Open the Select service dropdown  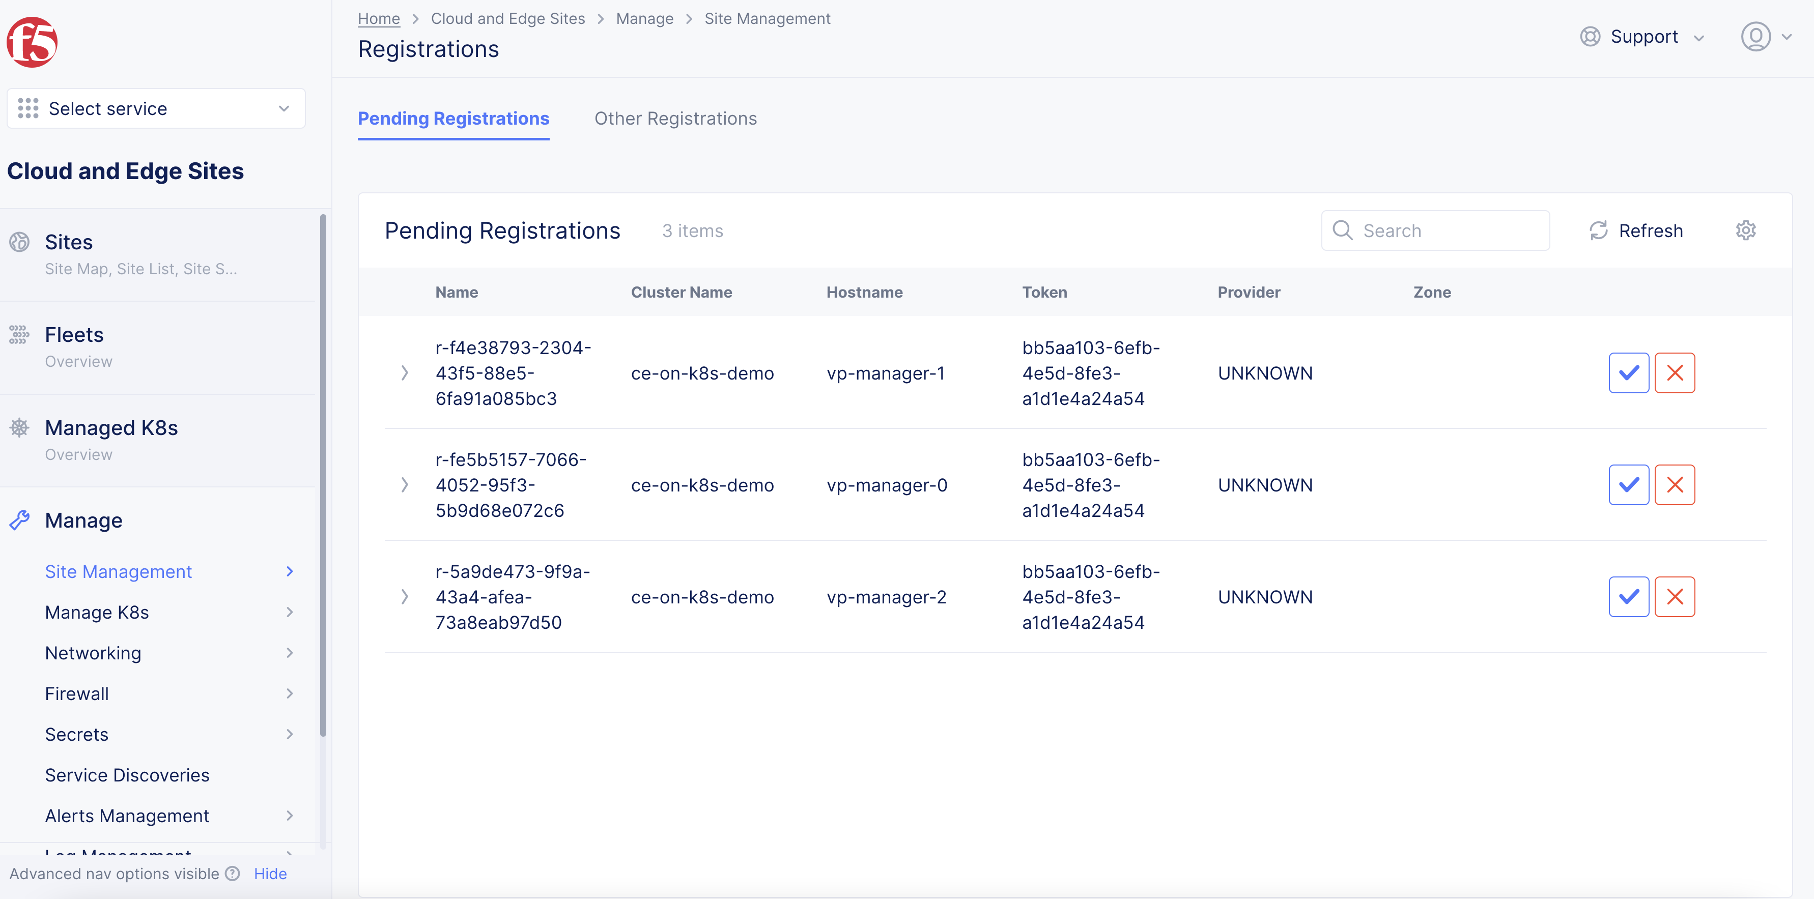coord(156,108)
